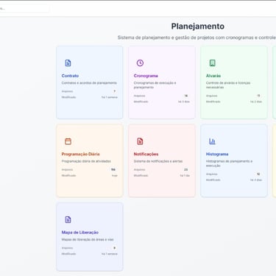Click the Cronograma clock icon

140,63
